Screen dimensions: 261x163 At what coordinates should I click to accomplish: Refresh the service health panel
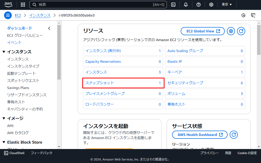point(234,135)
